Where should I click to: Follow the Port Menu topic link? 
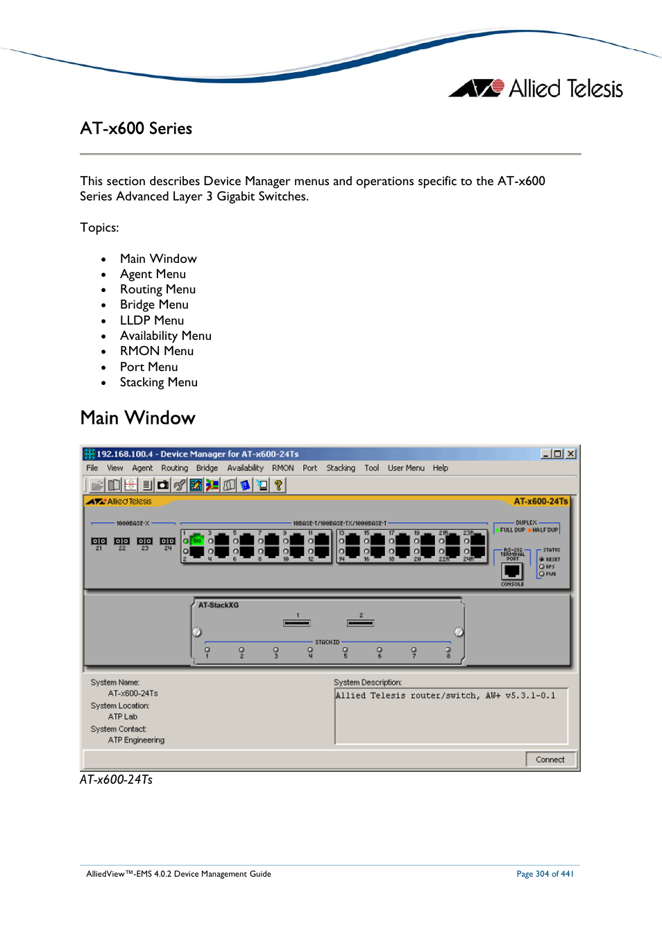click(x=148, y=367)
